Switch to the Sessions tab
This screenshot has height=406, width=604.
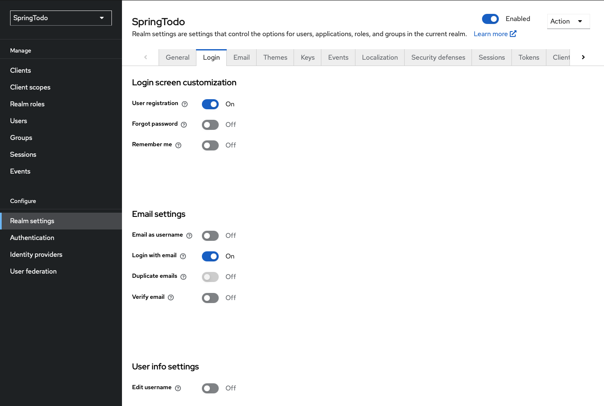(492, 58)
